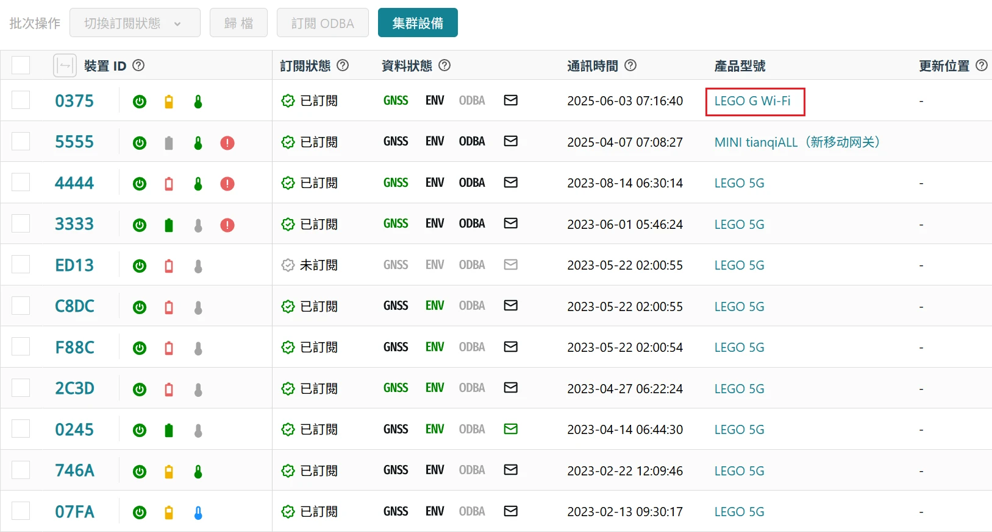Open device ID link C8DC
This screenshot has height=532, width=992.
(x=74, y=306)
